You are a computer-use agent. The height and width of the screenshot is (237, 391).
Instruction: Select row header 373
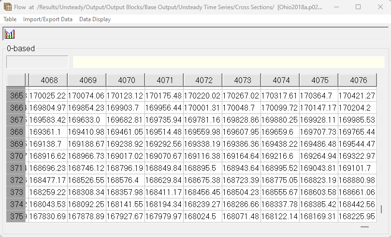16,192
